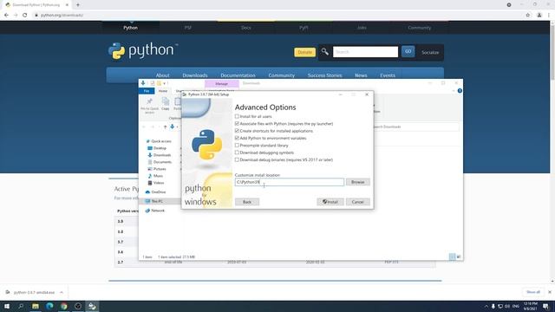This screenshot has height=312, width=555.
Task: Click Python top navigation tab
Action: tap(131, 28)
